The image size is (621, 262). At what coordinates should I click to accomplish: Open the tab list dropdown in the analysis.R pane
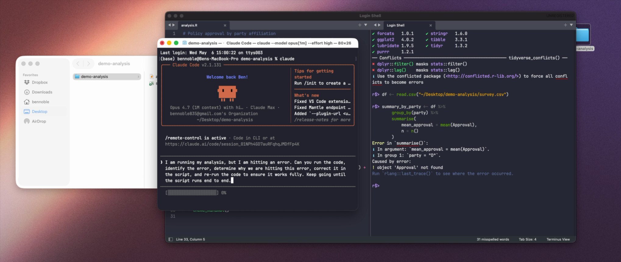click(366, 25)
